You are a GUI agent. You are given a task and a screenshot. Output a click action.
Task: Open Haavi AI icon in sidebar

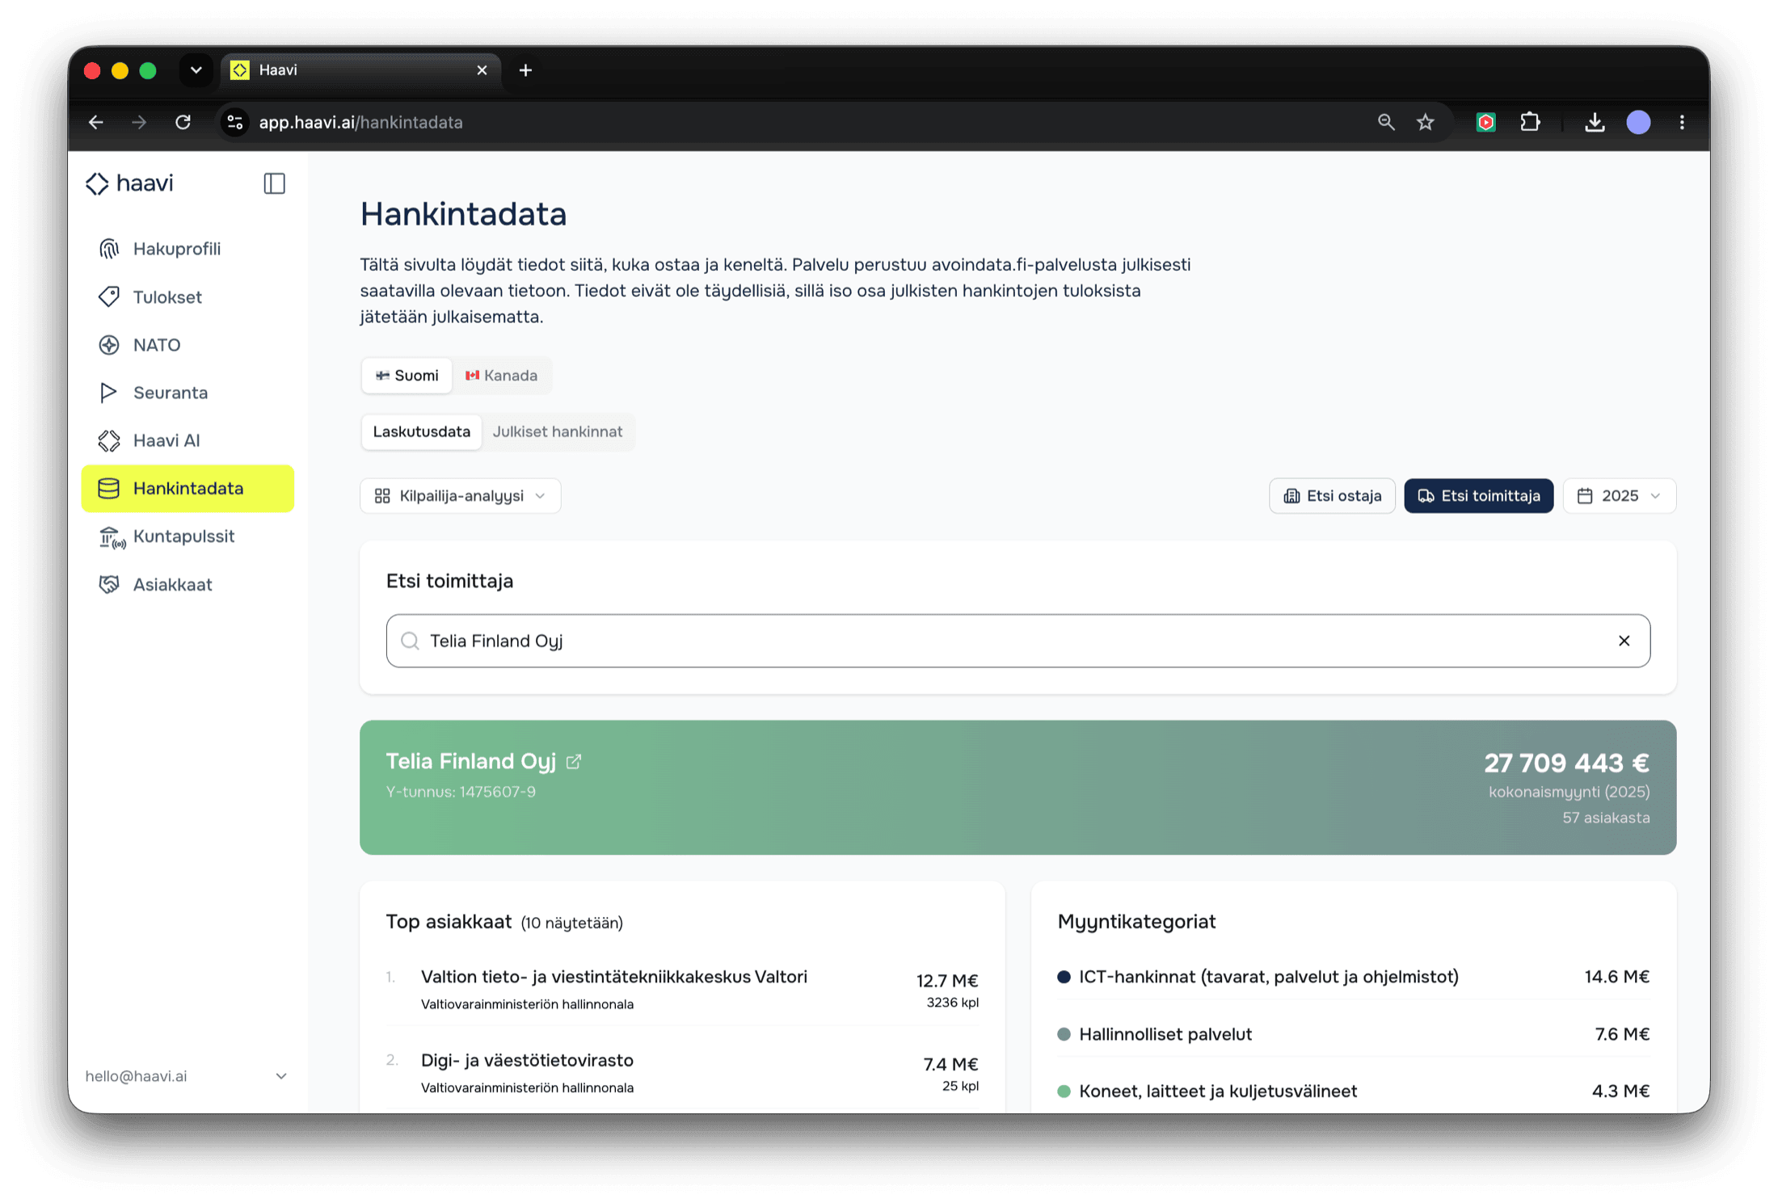(x=109, y=440)
